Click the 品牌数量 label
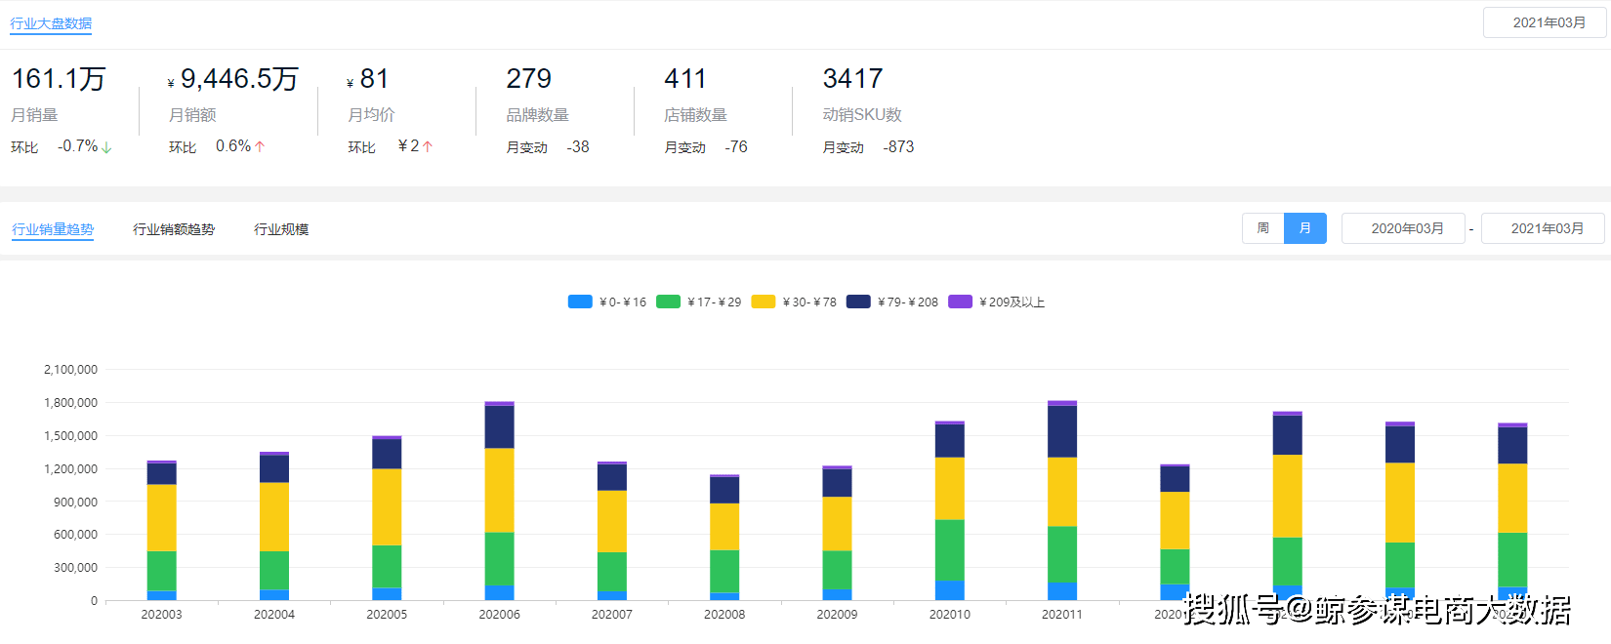Image resolution: width=1611 pixels, height=644 pixels. pos(537,115)
